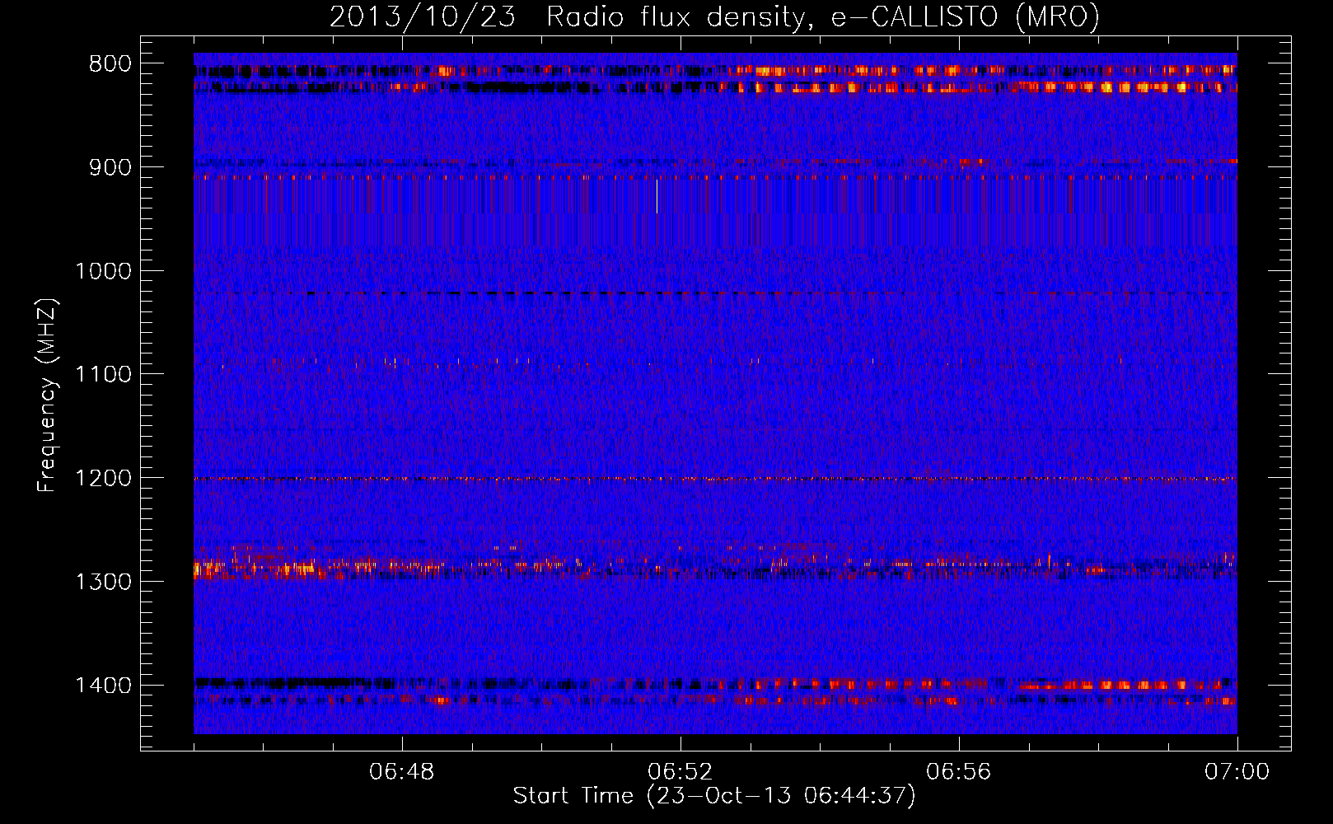Click the 1200 frequency tick label
1333x824 pixels.
103,479
